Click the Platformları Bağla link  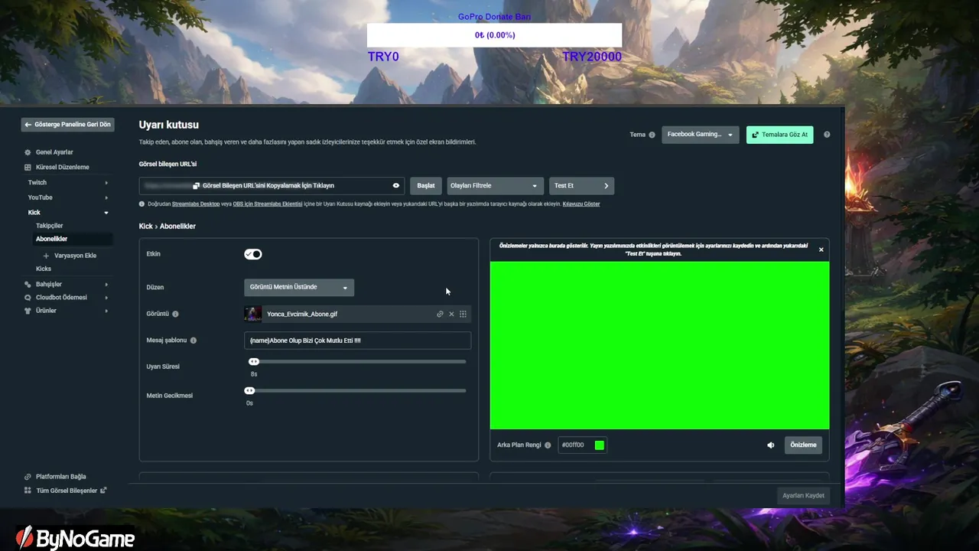60,477
